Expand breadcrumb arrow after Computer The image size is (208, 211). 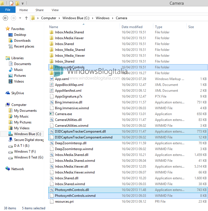coord(59,18)
